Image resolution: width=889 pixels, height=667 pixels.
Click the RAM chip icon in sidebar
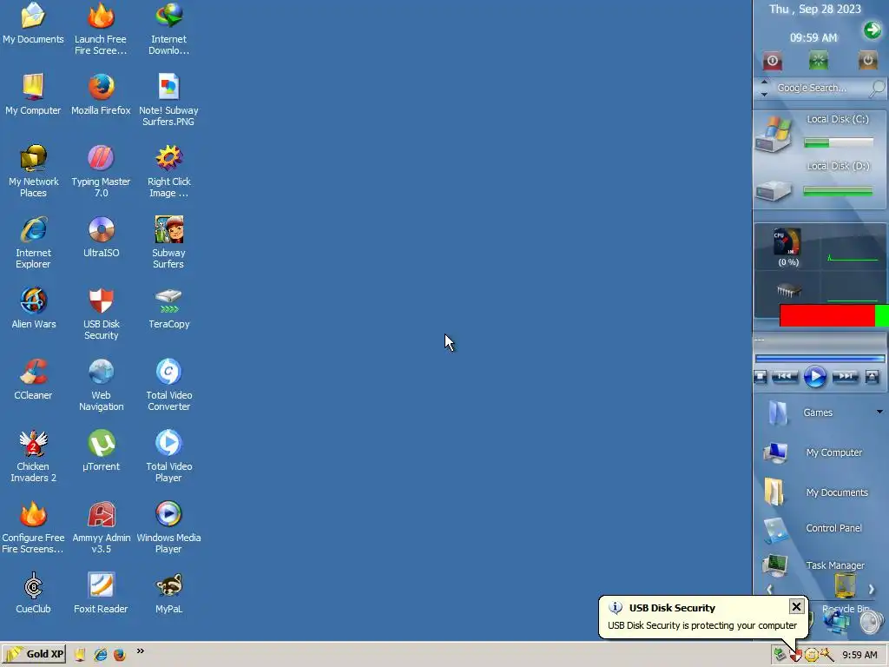(788, 292)
